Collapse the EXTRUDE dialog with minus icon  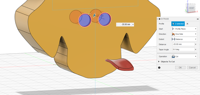[159, 19]
